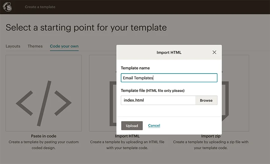Click the Import HTML description text

tap(127, 145)
